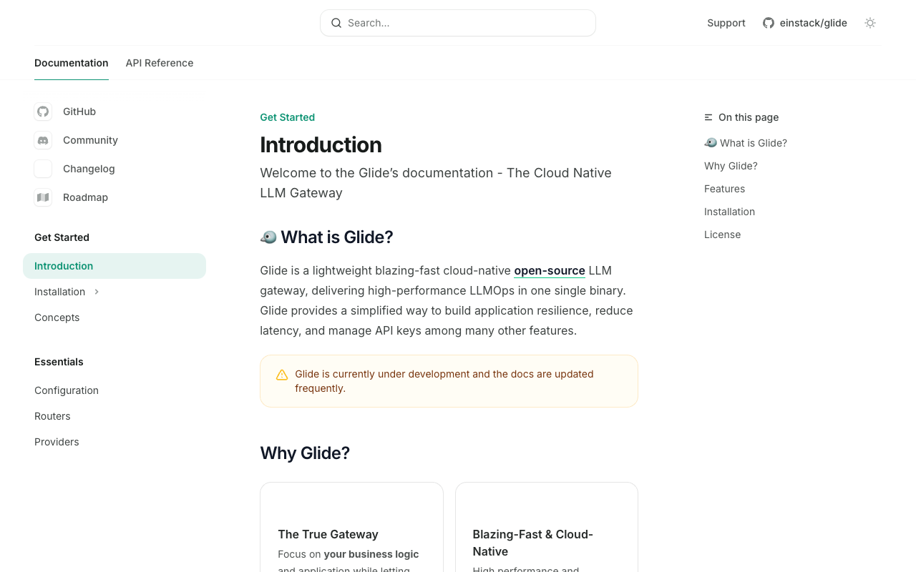Viewport: 916px width, 572px height.
Task: Click the Get Started sidebar group title
Action: coord(62,237)
